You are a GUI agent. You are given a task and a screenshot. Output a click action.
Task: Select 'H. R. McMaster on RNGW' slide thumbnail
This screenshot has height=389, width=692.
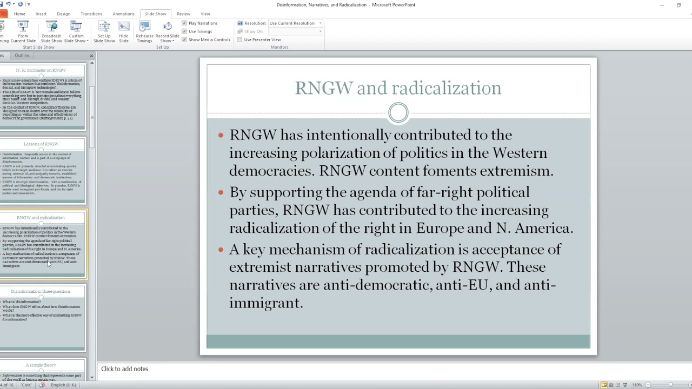click(43, 97)
